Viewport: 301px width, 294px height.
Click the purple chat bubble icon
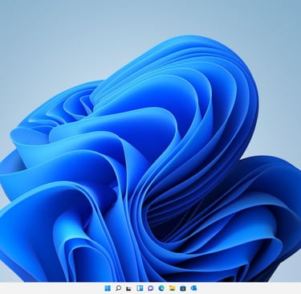pos(150,288)
